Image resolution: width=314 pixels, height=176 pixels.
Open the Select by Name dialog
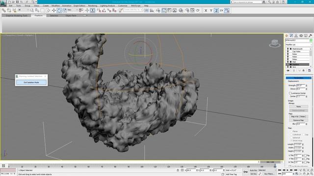pyautogui.click(x=37, y=10)
